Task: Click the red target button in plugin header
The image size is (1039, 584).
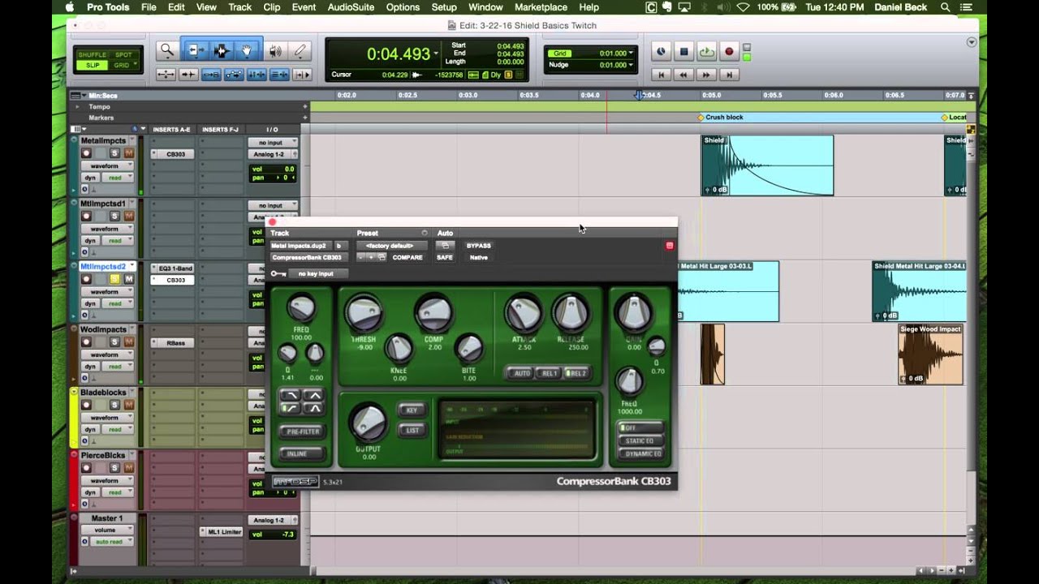Action: (x=670, y=245)
